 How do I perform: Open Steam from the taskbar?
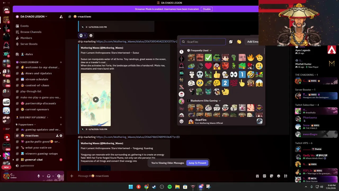[x=154, y=187]
